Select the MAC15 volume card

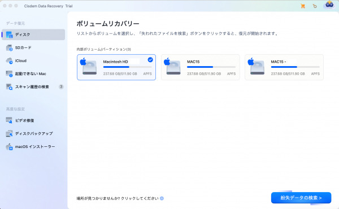[x=201, y=67]
